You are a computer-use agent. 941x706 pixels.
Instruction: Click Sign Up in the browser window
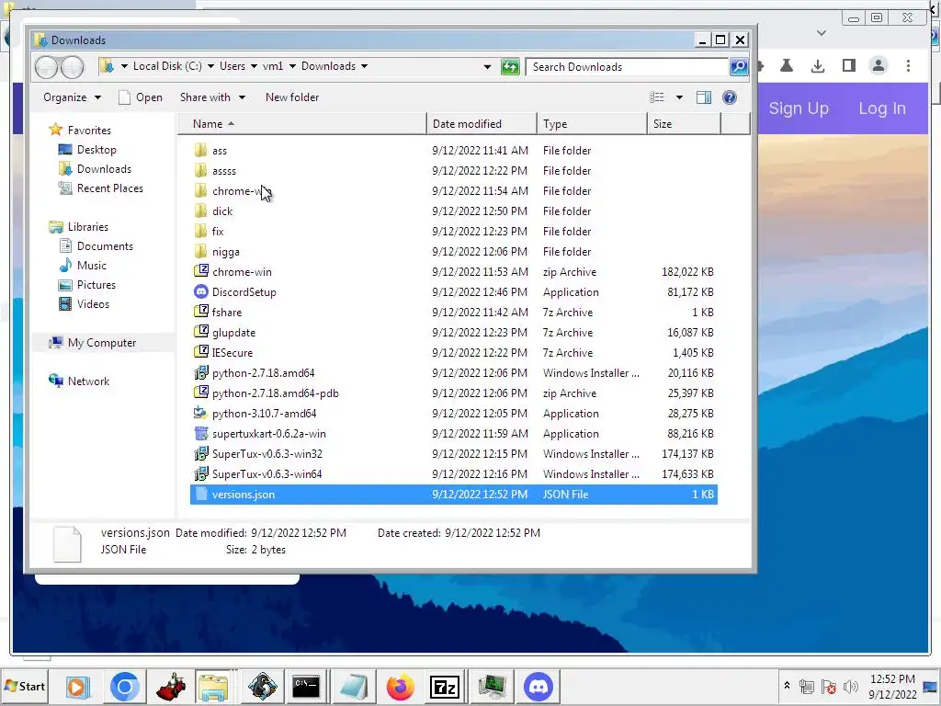point(799,108)
